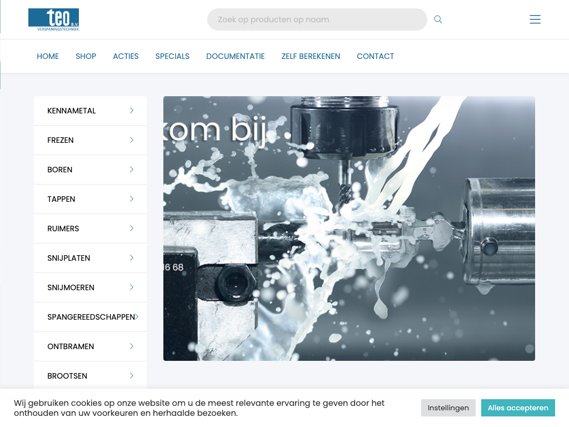Expand the BOREN category arrow
Image resolution: width=569 pixels, height=427 pixels.
(132, 170)
